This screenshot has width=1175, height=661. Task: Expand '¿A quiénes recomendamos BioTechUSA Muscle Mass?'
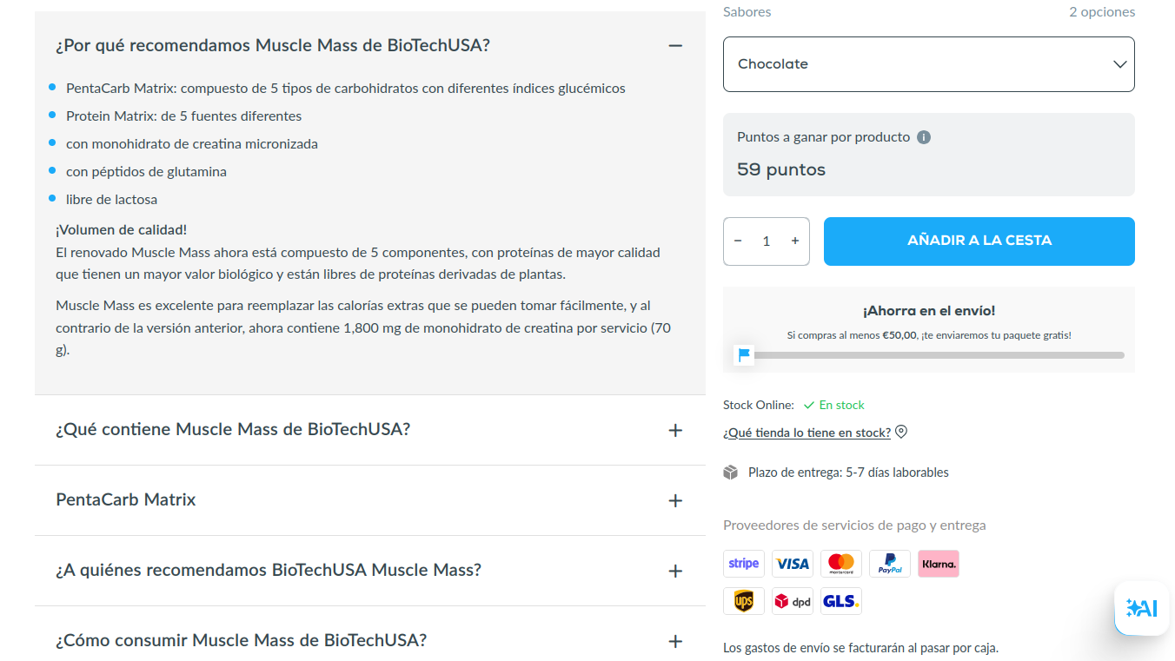pyautogui.click(x=675, y=571)
